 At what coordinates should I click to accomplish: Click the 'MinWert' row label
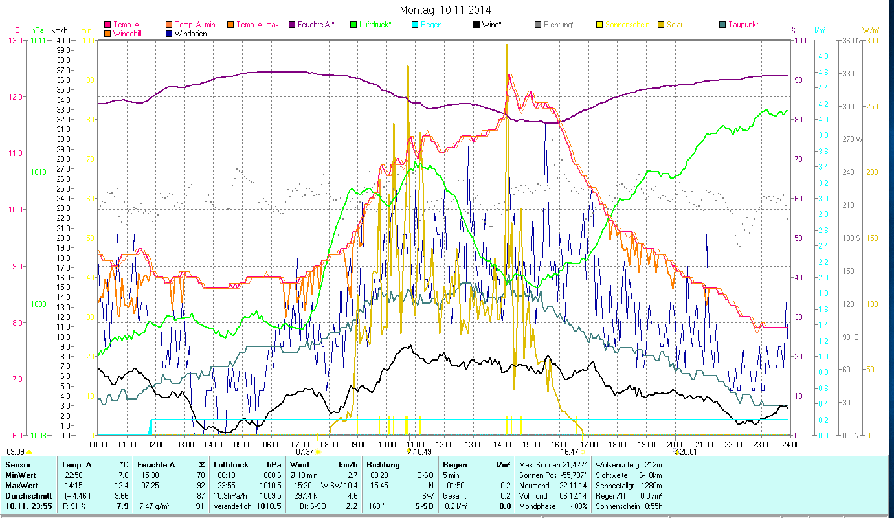point(20,475)
